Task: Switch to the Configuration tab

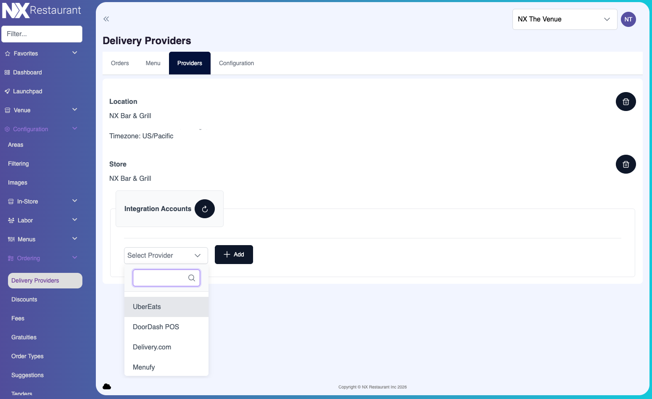Action: (x=236, y=63)
